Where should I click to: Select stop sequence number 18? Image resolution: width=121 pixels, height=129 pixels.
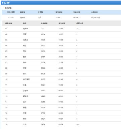(x=6, y=124)
